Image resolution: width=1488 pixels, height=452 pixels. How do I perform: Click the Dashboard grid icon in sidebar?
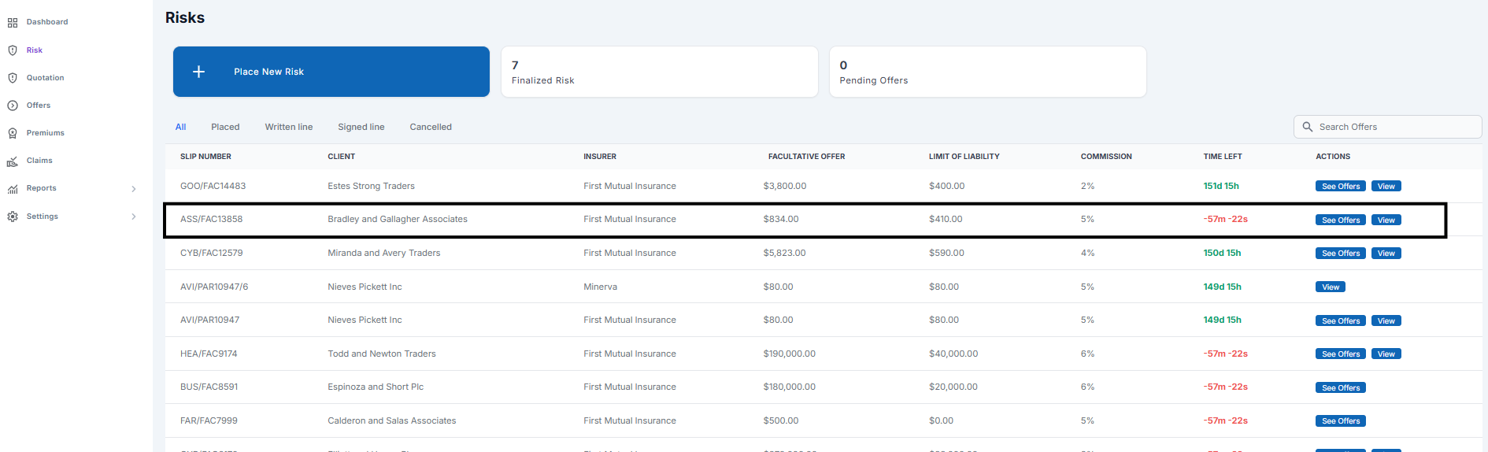click(x=13, y=23)
